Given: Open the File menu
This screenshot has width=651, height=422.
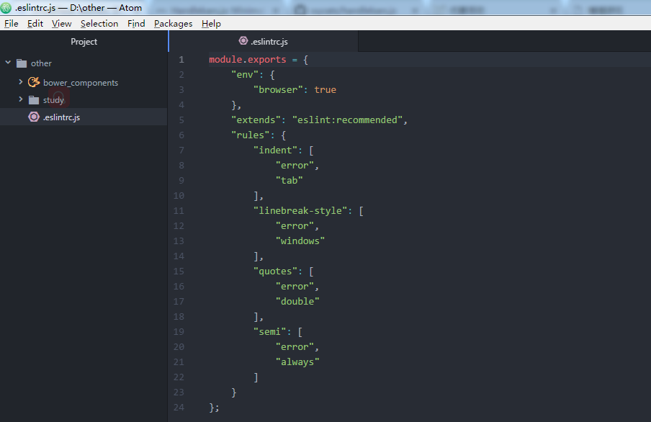Looking at the screenshot, I should point(12,24).
